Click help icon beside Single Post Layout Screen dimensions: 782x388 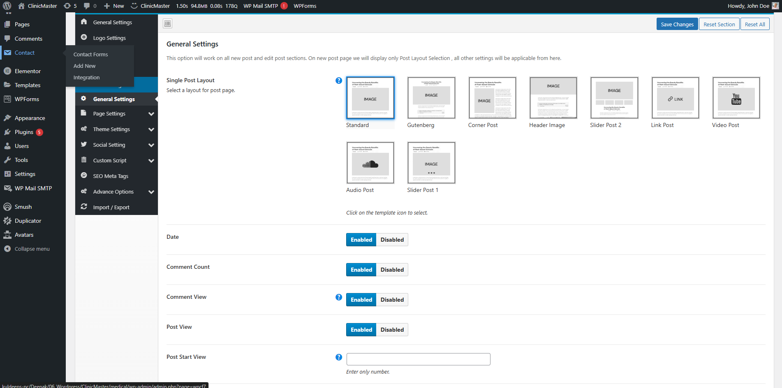338,81
